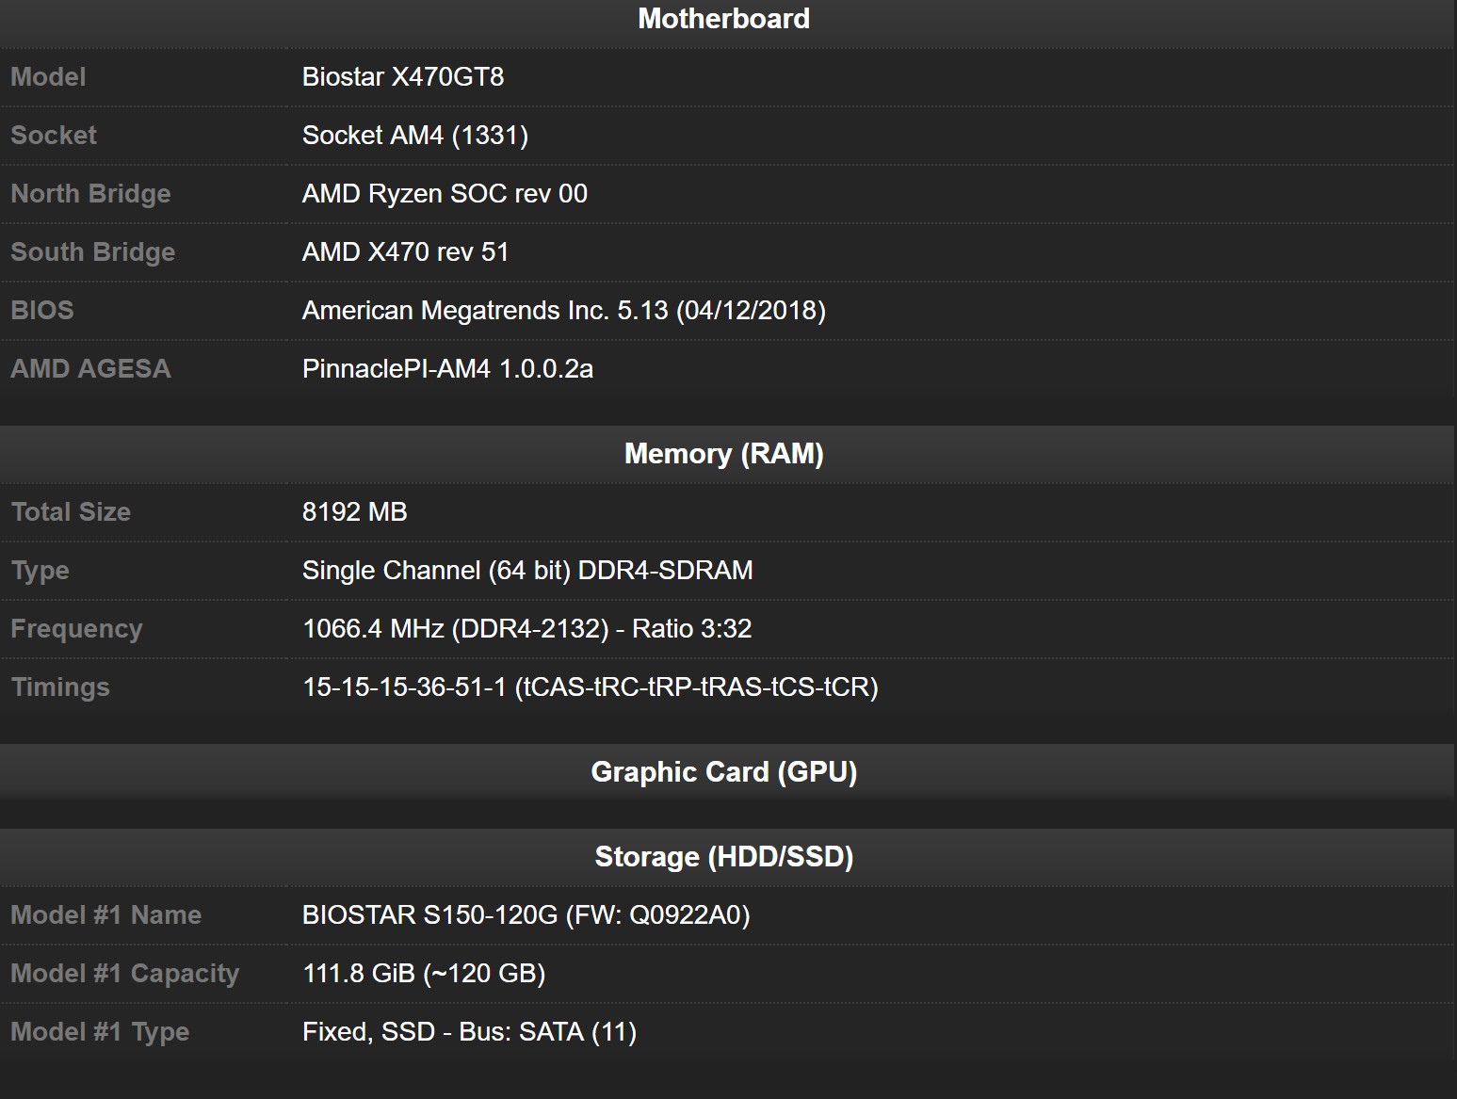Image resolution: width=1457 pixels, height=1099 pixels.
Task: Select Fixed, SSD - Bus: SATA (11) value
Action: coord(470,1032)
